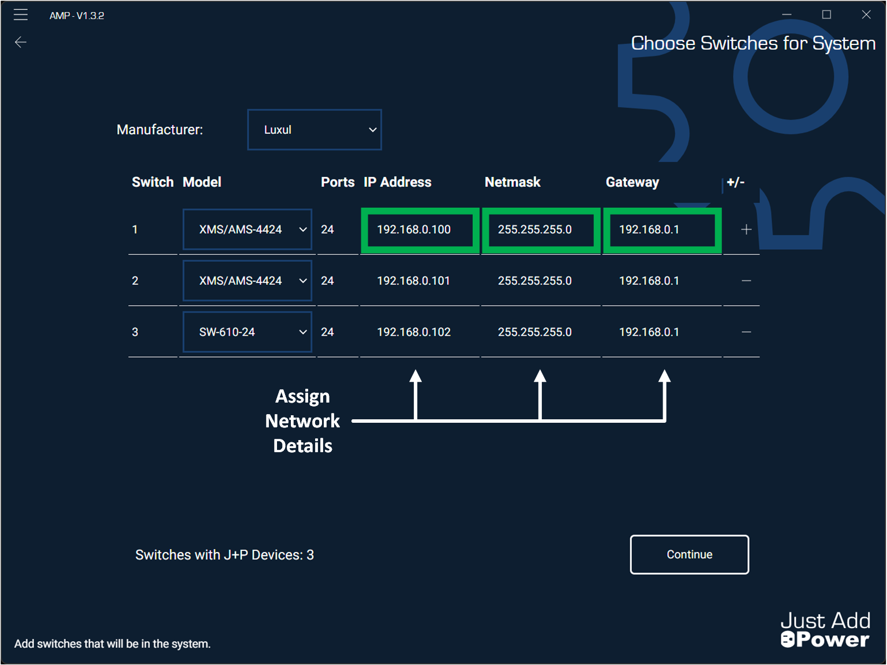This screenshot has height=665, width=887.
Task: Minimize the AMP window
Action: 787,15
